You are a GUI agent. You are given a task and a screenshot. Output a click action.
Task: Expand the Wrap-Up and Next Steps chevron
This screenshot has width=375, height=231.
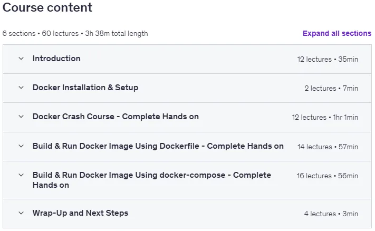(21, 213)
